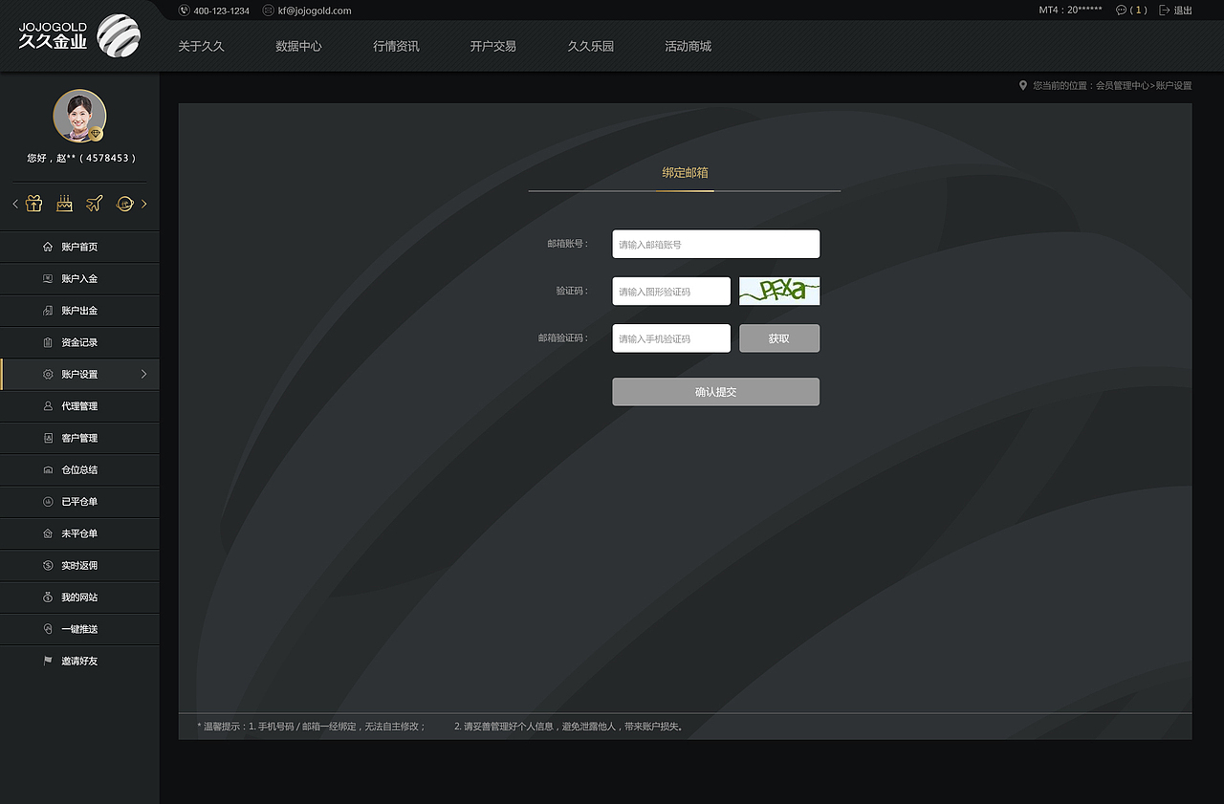Click the airplane badge icon
The image size is (1224, 804).
pyautogui.click(x=94, y=203)
